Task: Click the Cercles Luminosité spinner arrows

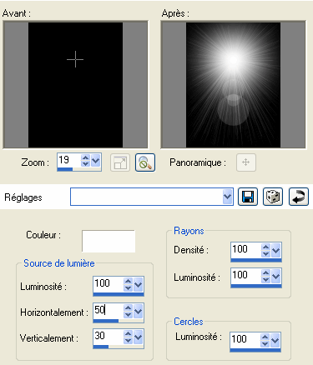Action: (x=265, y=340)
